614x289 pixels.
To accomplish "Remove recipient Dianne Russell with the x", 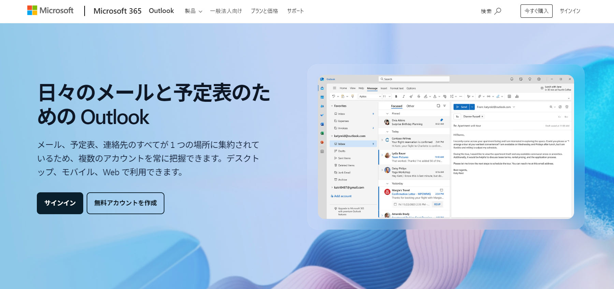I will click(x=482, y=116).
